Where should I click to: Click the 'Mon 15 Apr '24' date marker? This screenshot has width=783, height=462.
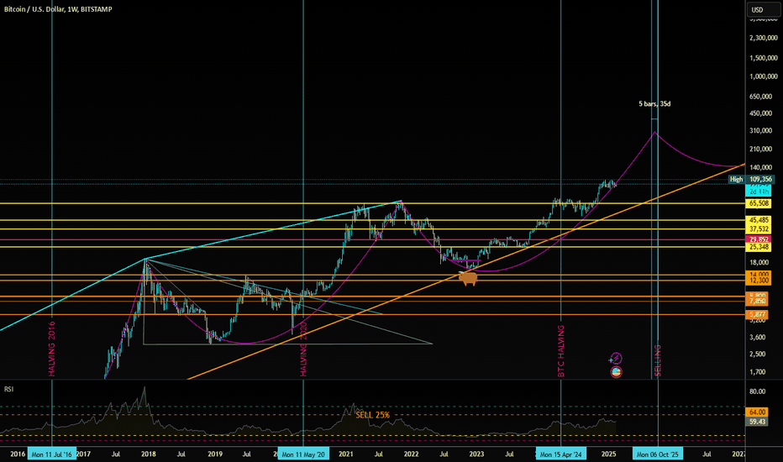click(560, 454)
